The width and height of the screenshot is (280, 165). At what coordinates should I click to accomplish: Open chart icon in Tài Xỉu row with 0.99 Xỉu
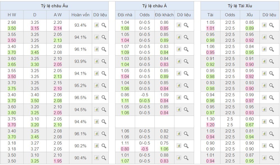pos(264,97)
